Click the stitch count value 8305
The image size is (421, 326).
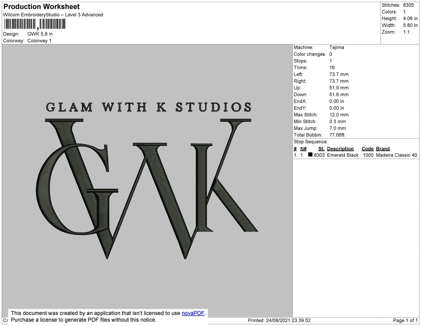(408, 5)
